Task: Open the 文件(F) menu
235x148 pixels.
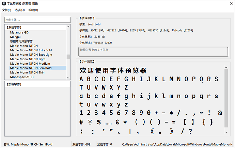Action: pos(7,10)
